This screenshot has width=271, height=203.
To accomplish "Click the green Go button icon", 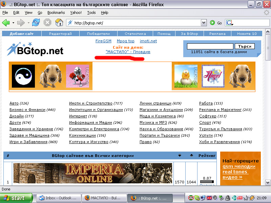I will click(x=212, y=23).
